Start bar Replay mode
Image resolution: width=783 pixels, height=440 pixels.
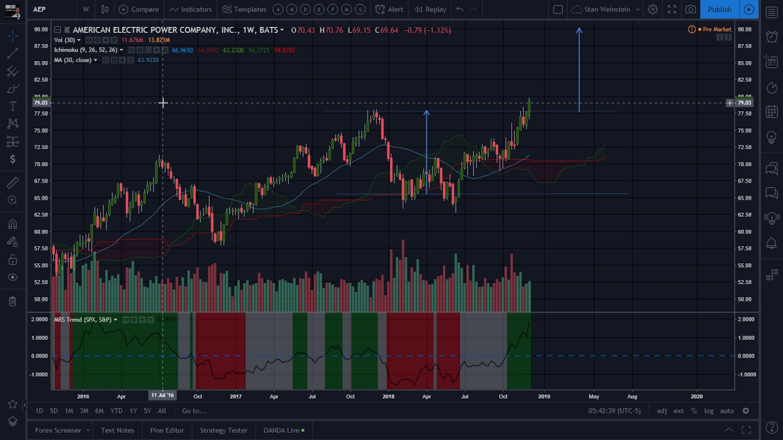tap(430, 9)
